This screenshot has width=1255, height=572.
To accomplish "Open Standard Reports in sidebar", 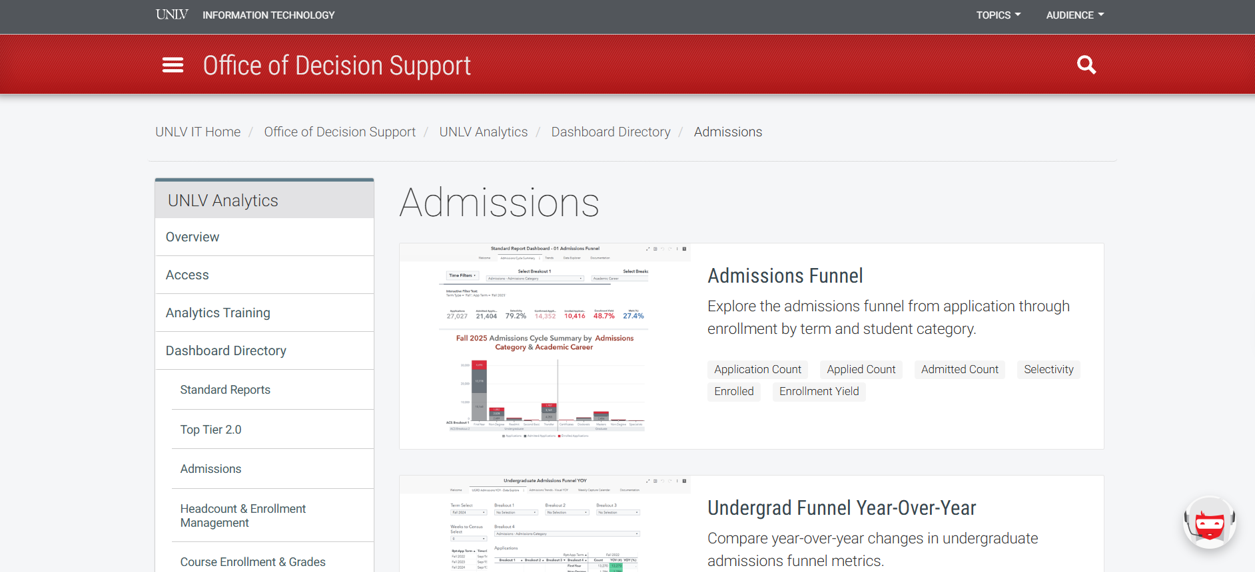I will tap(272, 390).
